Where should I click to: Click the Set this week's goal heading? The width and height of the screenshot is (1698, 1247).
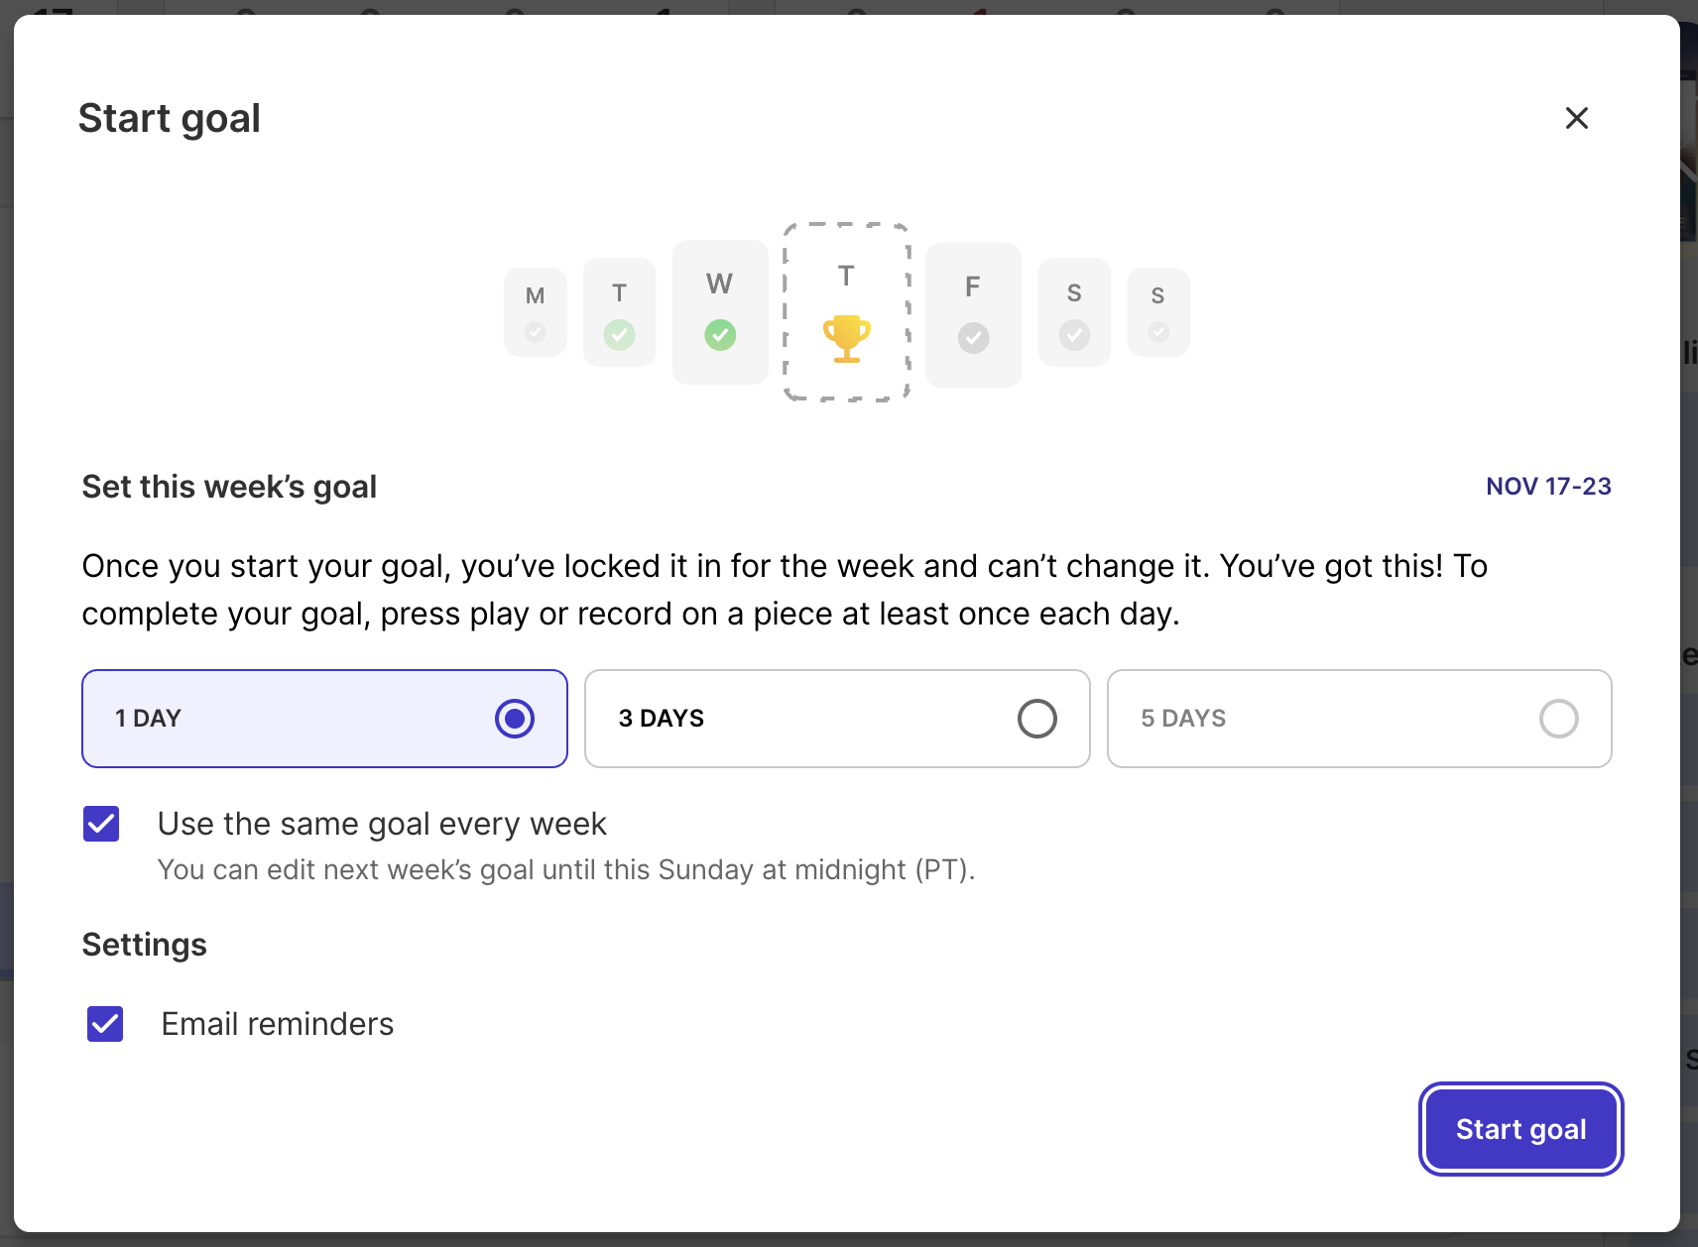(x=229, y=487)
